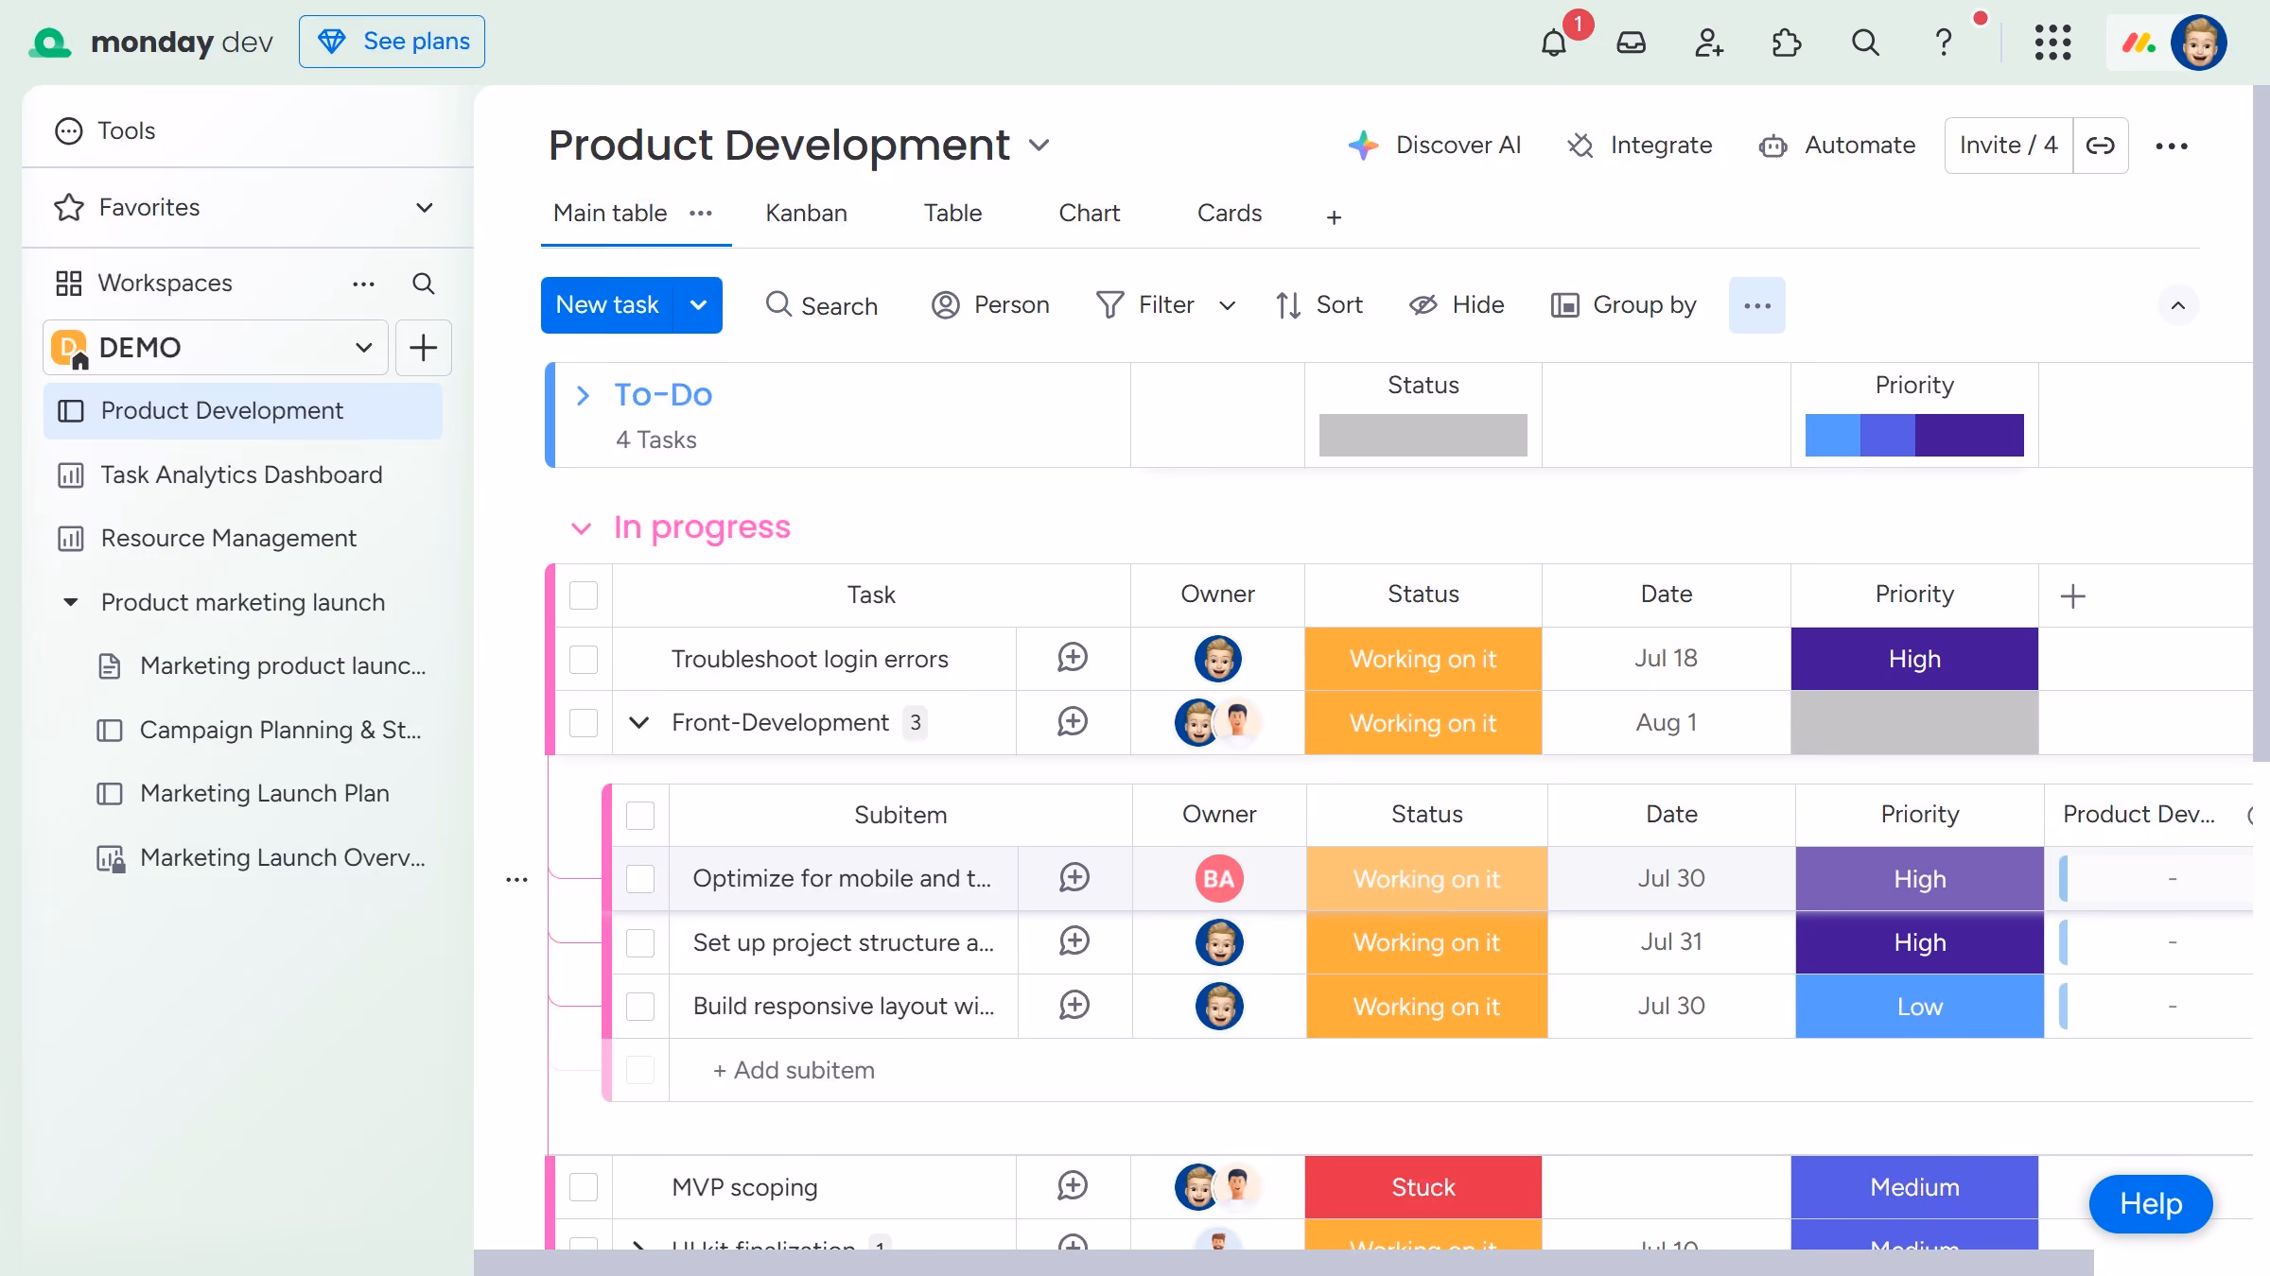Viewport: 2270px width, 1276px height.
Task: Open toolbar more options dots
Action: tap(1757, 305)
